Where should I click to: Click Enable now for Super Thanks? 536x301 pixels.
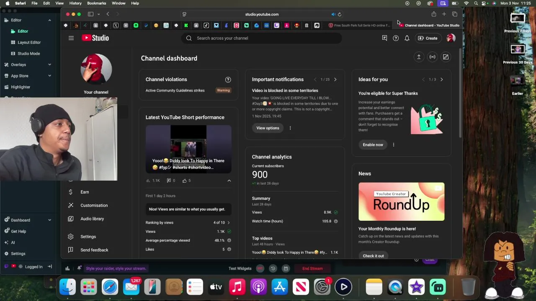373,145
